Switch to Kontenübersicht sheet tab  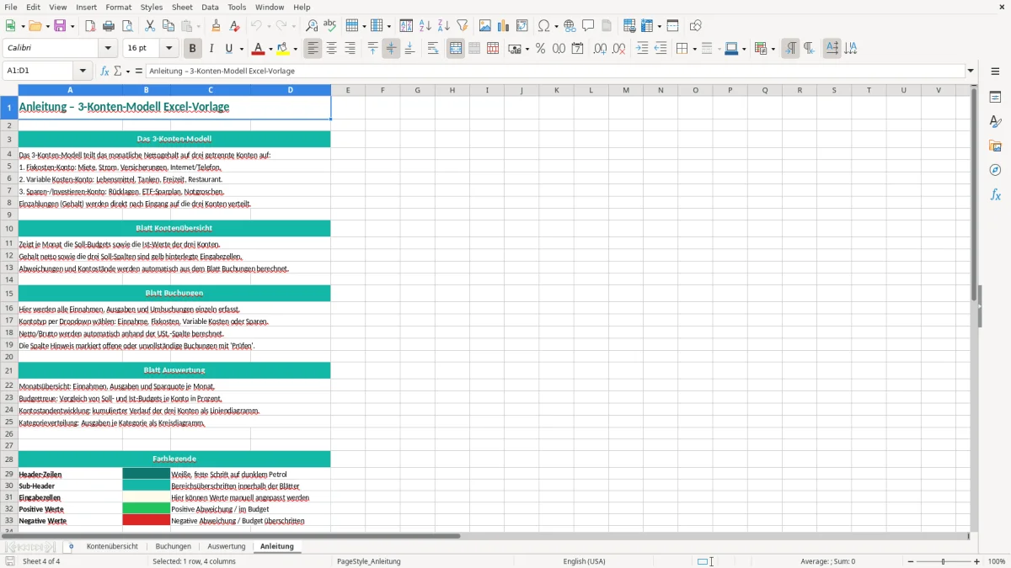point(112,546)
